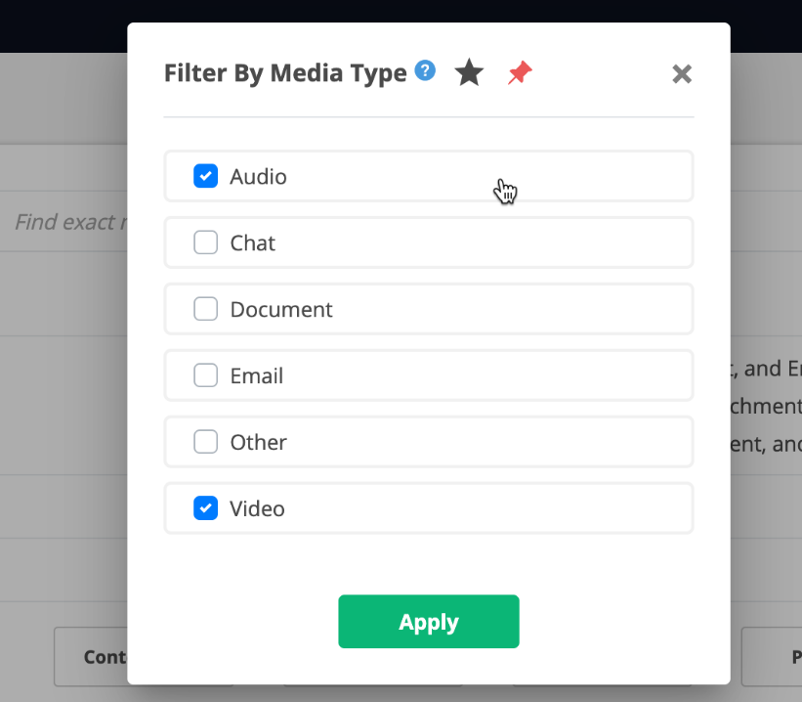Click the 'Find exact' search field

68,222
